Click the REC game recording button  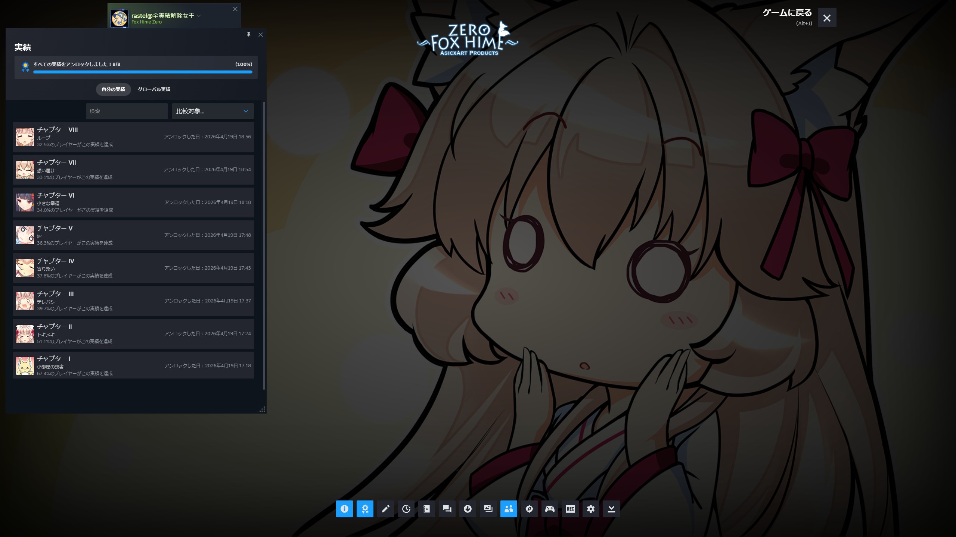pos(570,509)
